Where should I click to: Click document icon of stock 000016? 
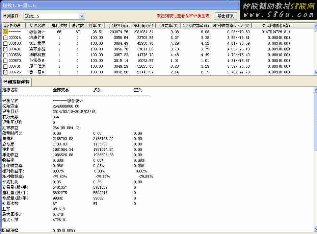click(5, 38)
